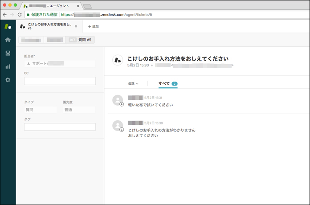Screen dimensions: 310x205
Task: Click the 質問 #5 breadcrumb tab
Action: (80, 40)
